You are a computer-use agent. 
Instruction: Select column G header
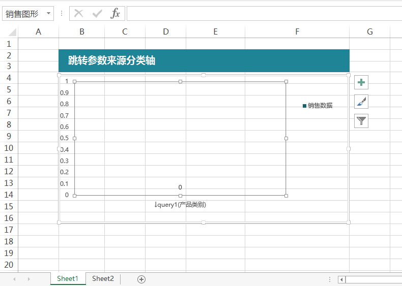370,31
